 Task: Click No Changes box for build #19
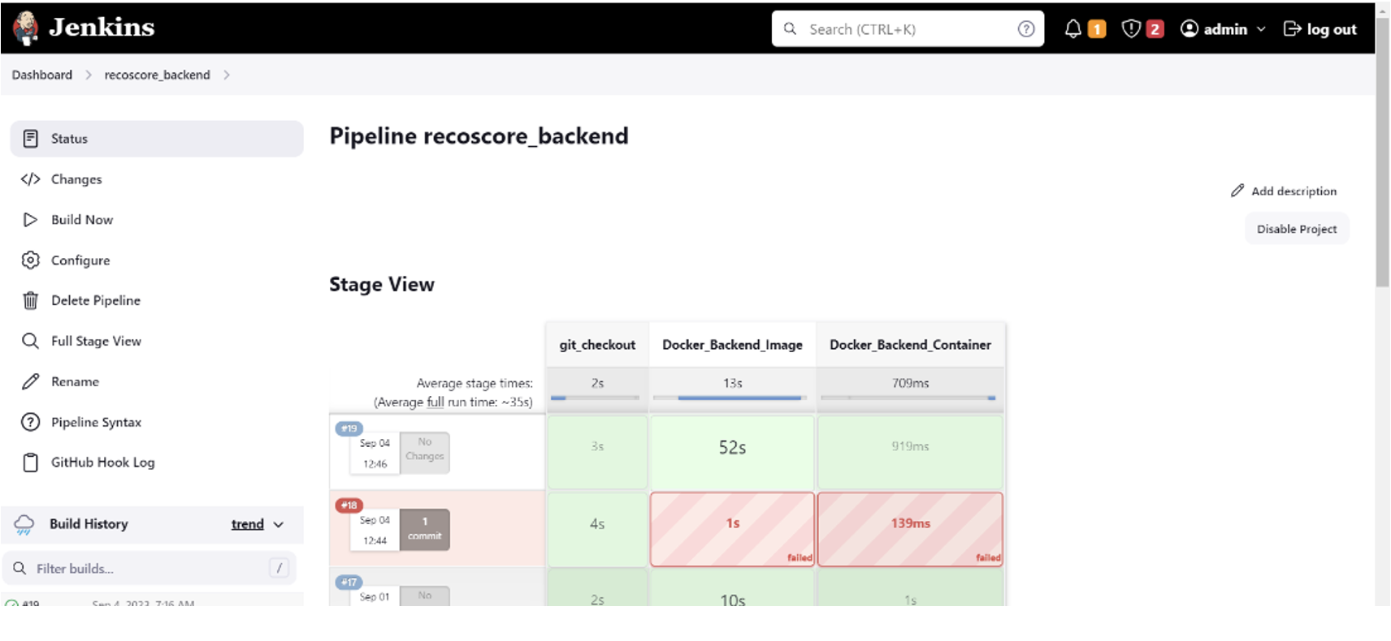coord(424,452)
